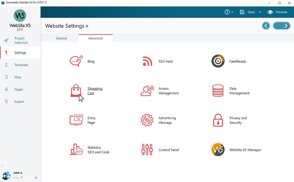Go to the Settings step
294x182 pixels.
20,53
